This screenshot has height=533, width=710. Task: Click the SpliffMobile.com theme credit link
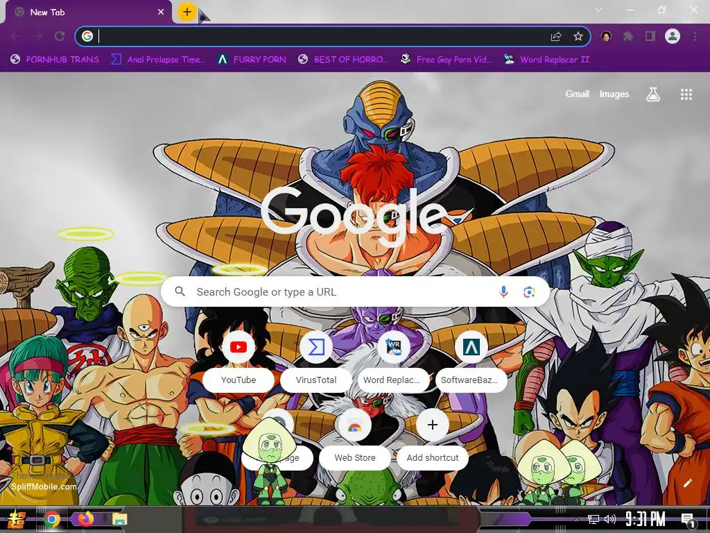(44, 487)
